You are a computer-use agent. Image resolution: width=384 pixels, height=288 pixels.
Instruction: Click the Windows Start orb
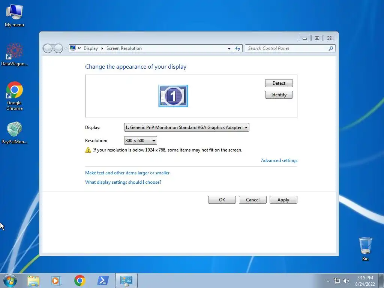click(10, 280)
